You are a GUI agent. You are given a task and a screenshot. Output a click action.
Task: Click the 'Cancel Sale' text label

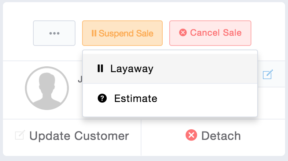(x=215, y=33)
